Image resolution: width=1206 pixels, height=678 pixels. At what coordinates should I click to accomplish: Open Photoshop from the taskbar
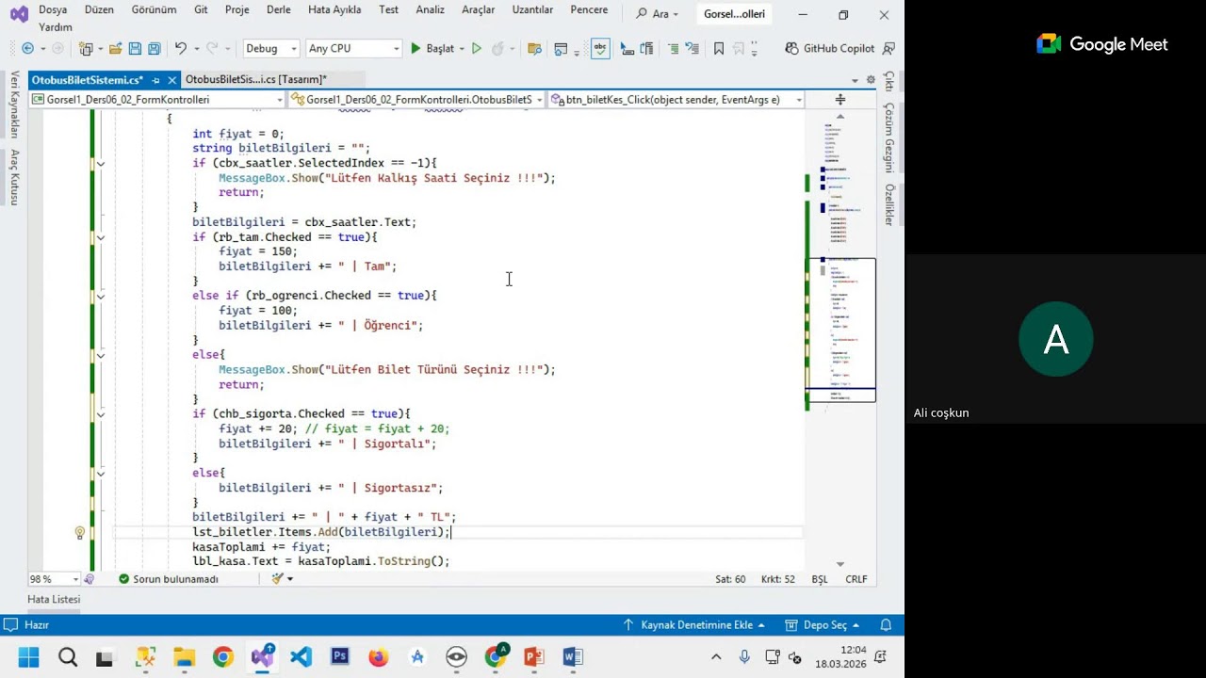pyautogui.click(x=340, y=656)
